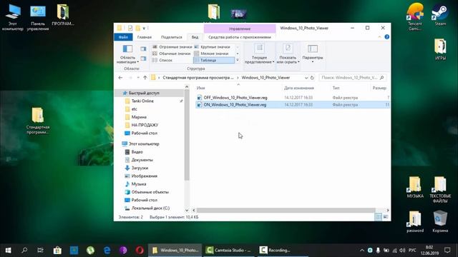Open Показать или скрыть dropdown
This screenshot has height=257, width=458.
(x=288, y=54)
